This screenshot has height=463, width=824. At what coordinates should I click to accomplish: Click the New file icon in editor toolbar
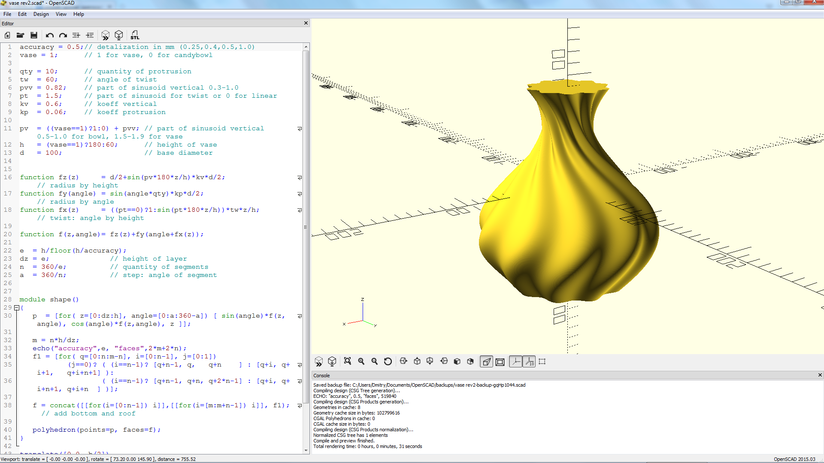tap(7, 35)
